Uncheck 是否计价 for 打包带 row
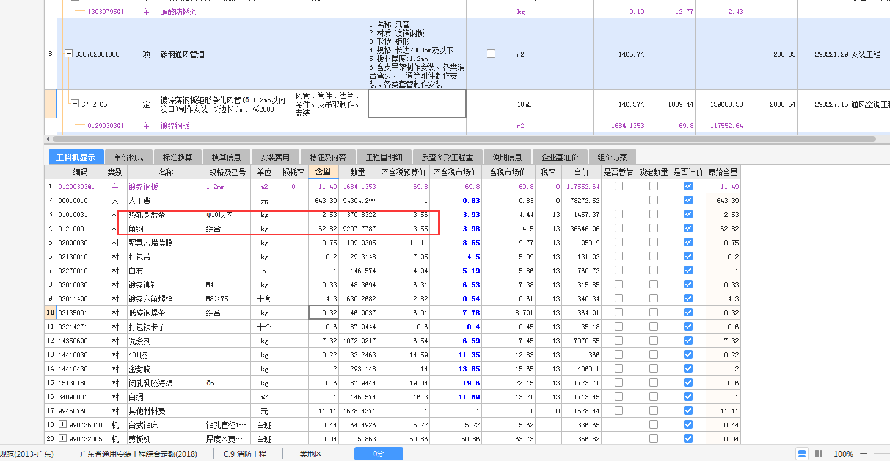This screenshot has width=890, height=461. pos(688,256)
